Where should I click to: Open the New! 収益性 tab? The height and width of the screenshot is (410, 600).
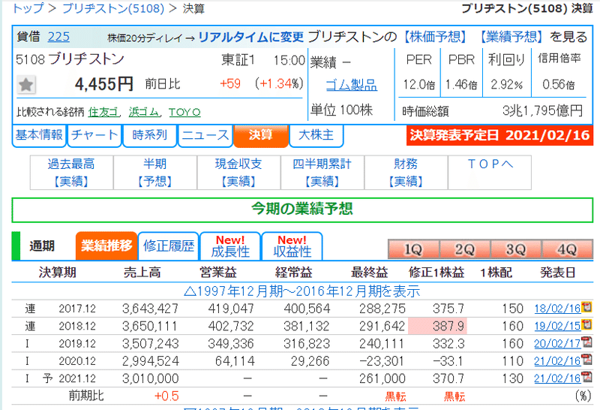point(292,246)
